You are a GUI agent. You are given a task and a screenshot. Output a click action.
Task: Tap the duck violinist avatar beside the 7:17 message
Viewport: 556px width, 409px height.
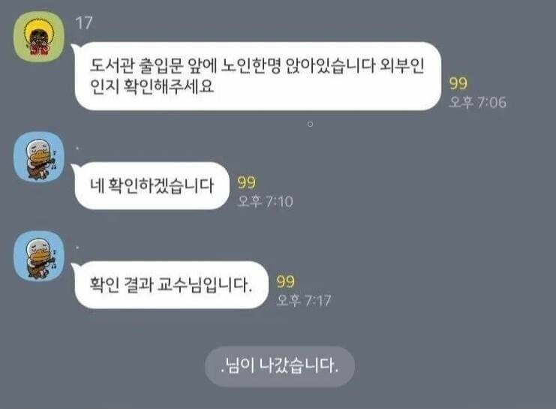[39, 256]
